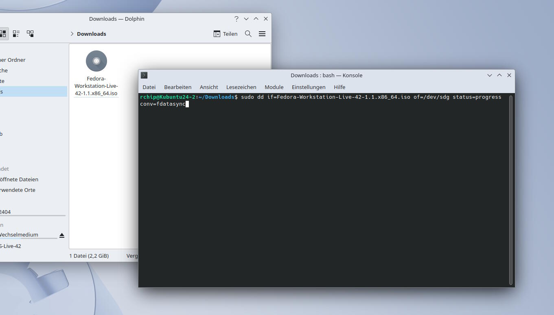This screenshot has width=554, height=315.
Task: Open the Einstellungen menu in Konsole
Action: [309, 87]
